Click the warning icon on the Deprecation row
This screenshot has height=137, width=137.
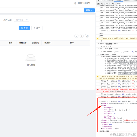click(98, 76)
